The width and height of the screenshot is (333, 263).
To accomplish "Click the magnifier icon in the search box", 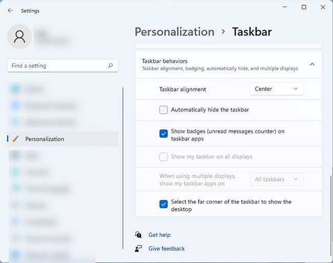I will coord(110,66).
